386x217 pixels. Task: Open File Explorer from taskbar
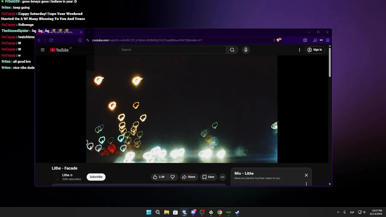[166, 212]
